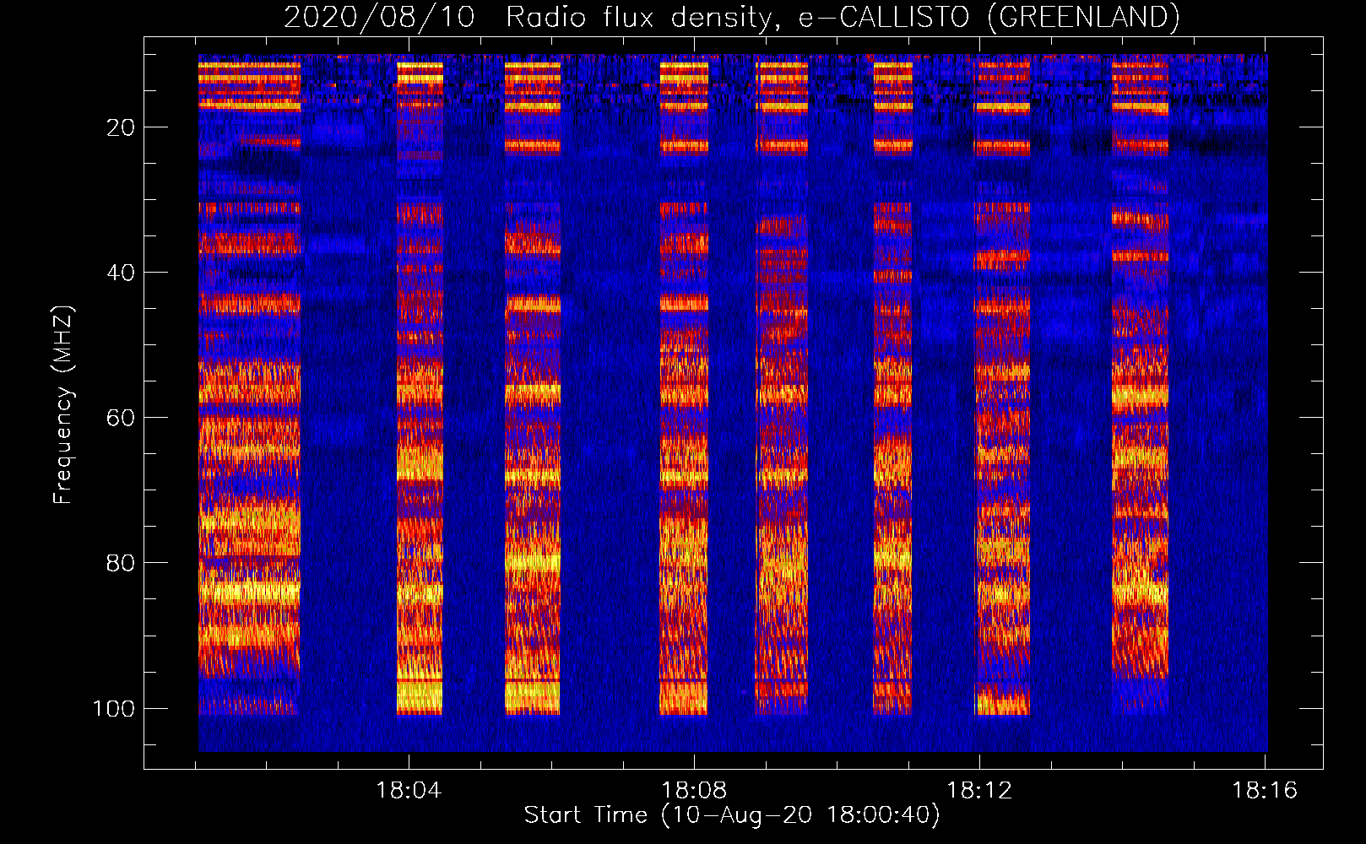Click the '100' frequency tick label
1366x844 pixels.
114,708
